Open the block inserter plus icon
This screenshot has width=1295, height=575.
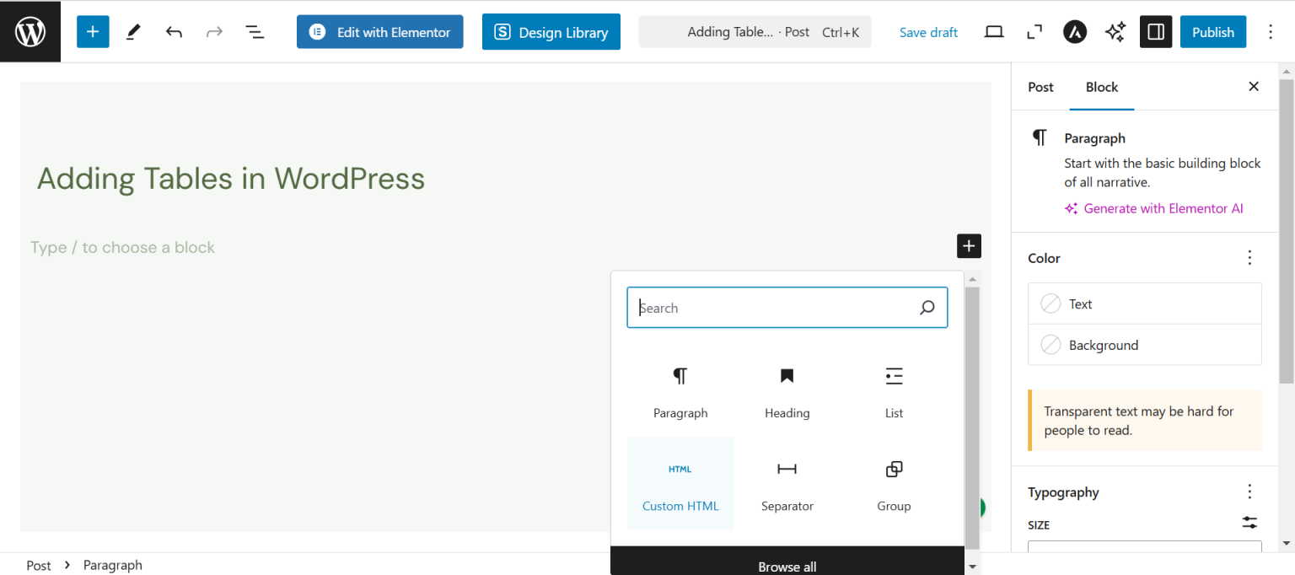pos(93,31)
